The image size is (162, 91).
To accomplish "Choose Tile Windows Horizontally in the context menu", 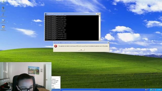I will (x=56, y=81).
